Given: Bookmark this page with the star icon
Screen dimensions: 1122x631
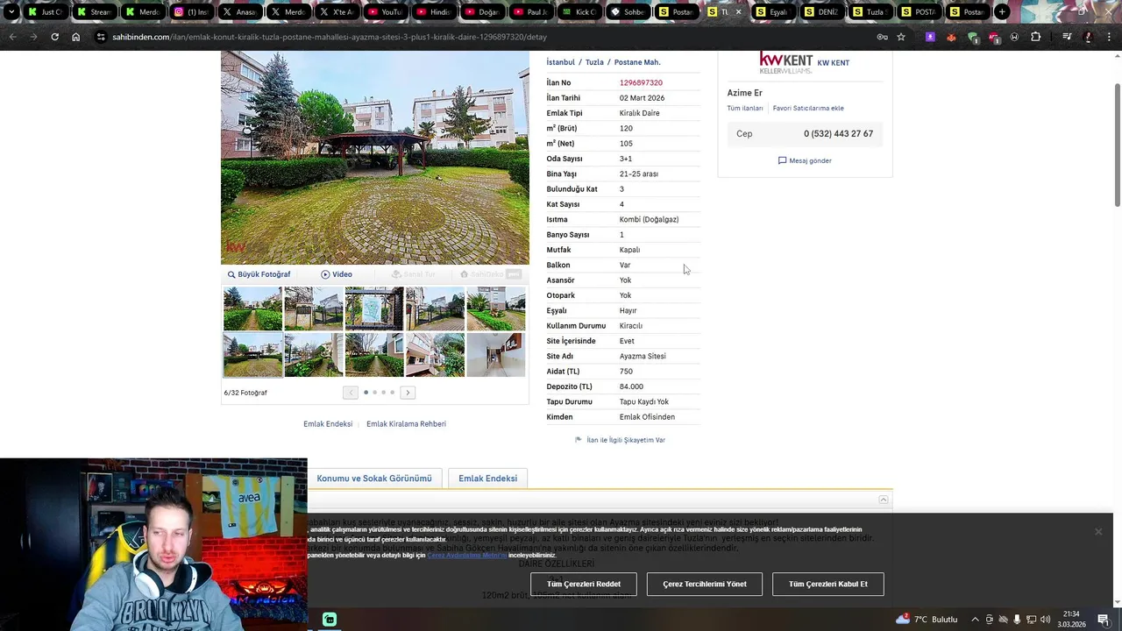Looking at the screenshot, I should pos(900,37).
